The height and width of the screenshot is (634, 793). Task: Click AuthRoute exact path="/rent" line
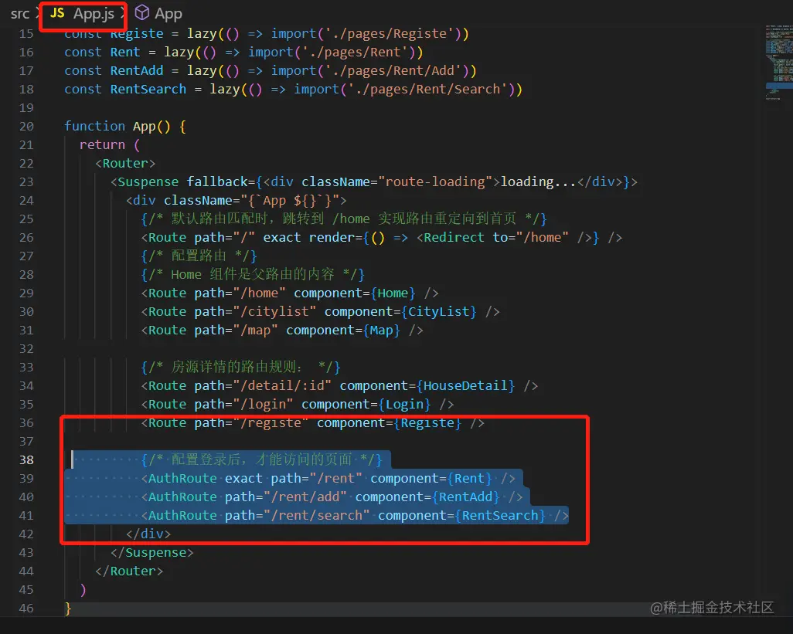pyautogui.click(x=328, y=479)
